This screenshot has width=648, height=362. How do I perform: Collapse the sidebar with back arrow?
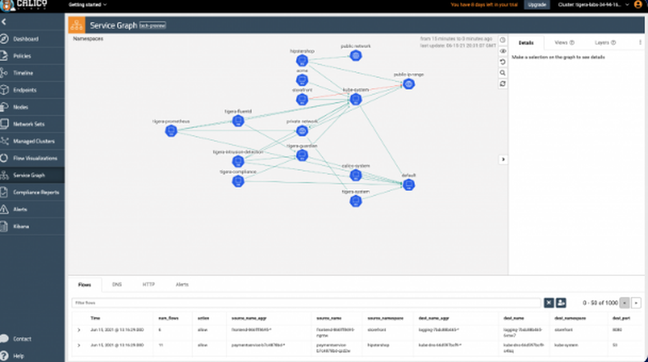coord(4,22)
